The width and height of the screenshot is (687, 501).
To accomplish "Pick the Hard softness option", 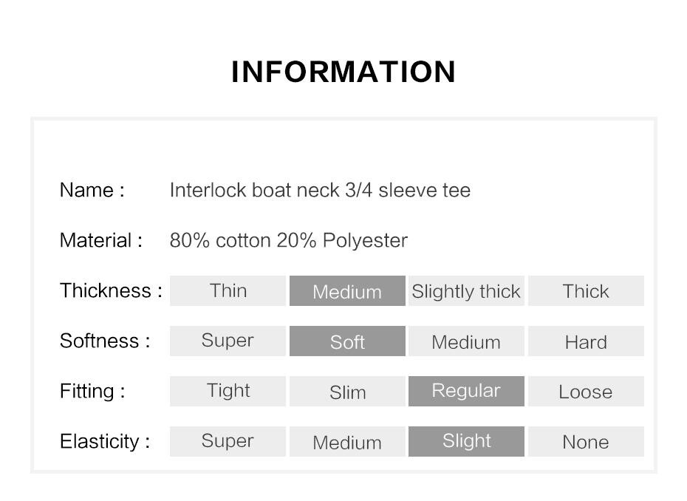I will [586, 341].
